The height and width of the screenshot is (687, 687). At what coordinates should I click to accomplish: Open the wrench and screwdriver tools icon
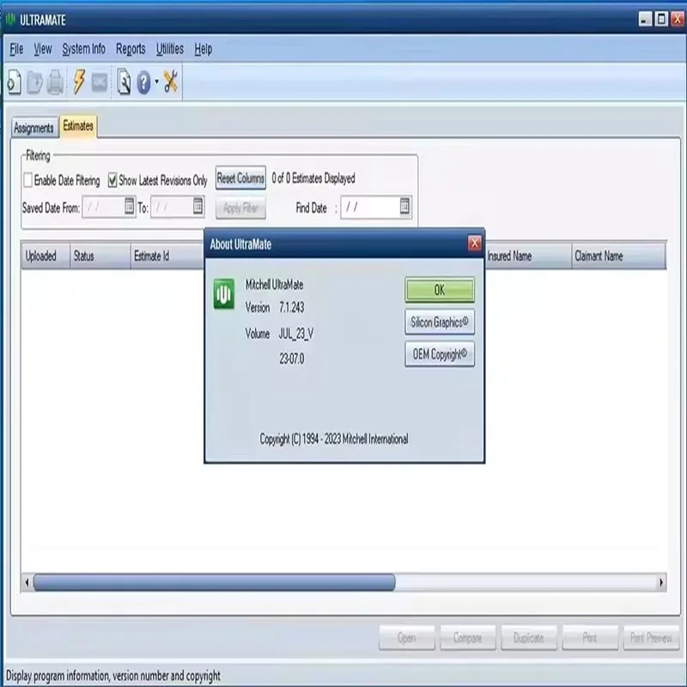(170, 82)
